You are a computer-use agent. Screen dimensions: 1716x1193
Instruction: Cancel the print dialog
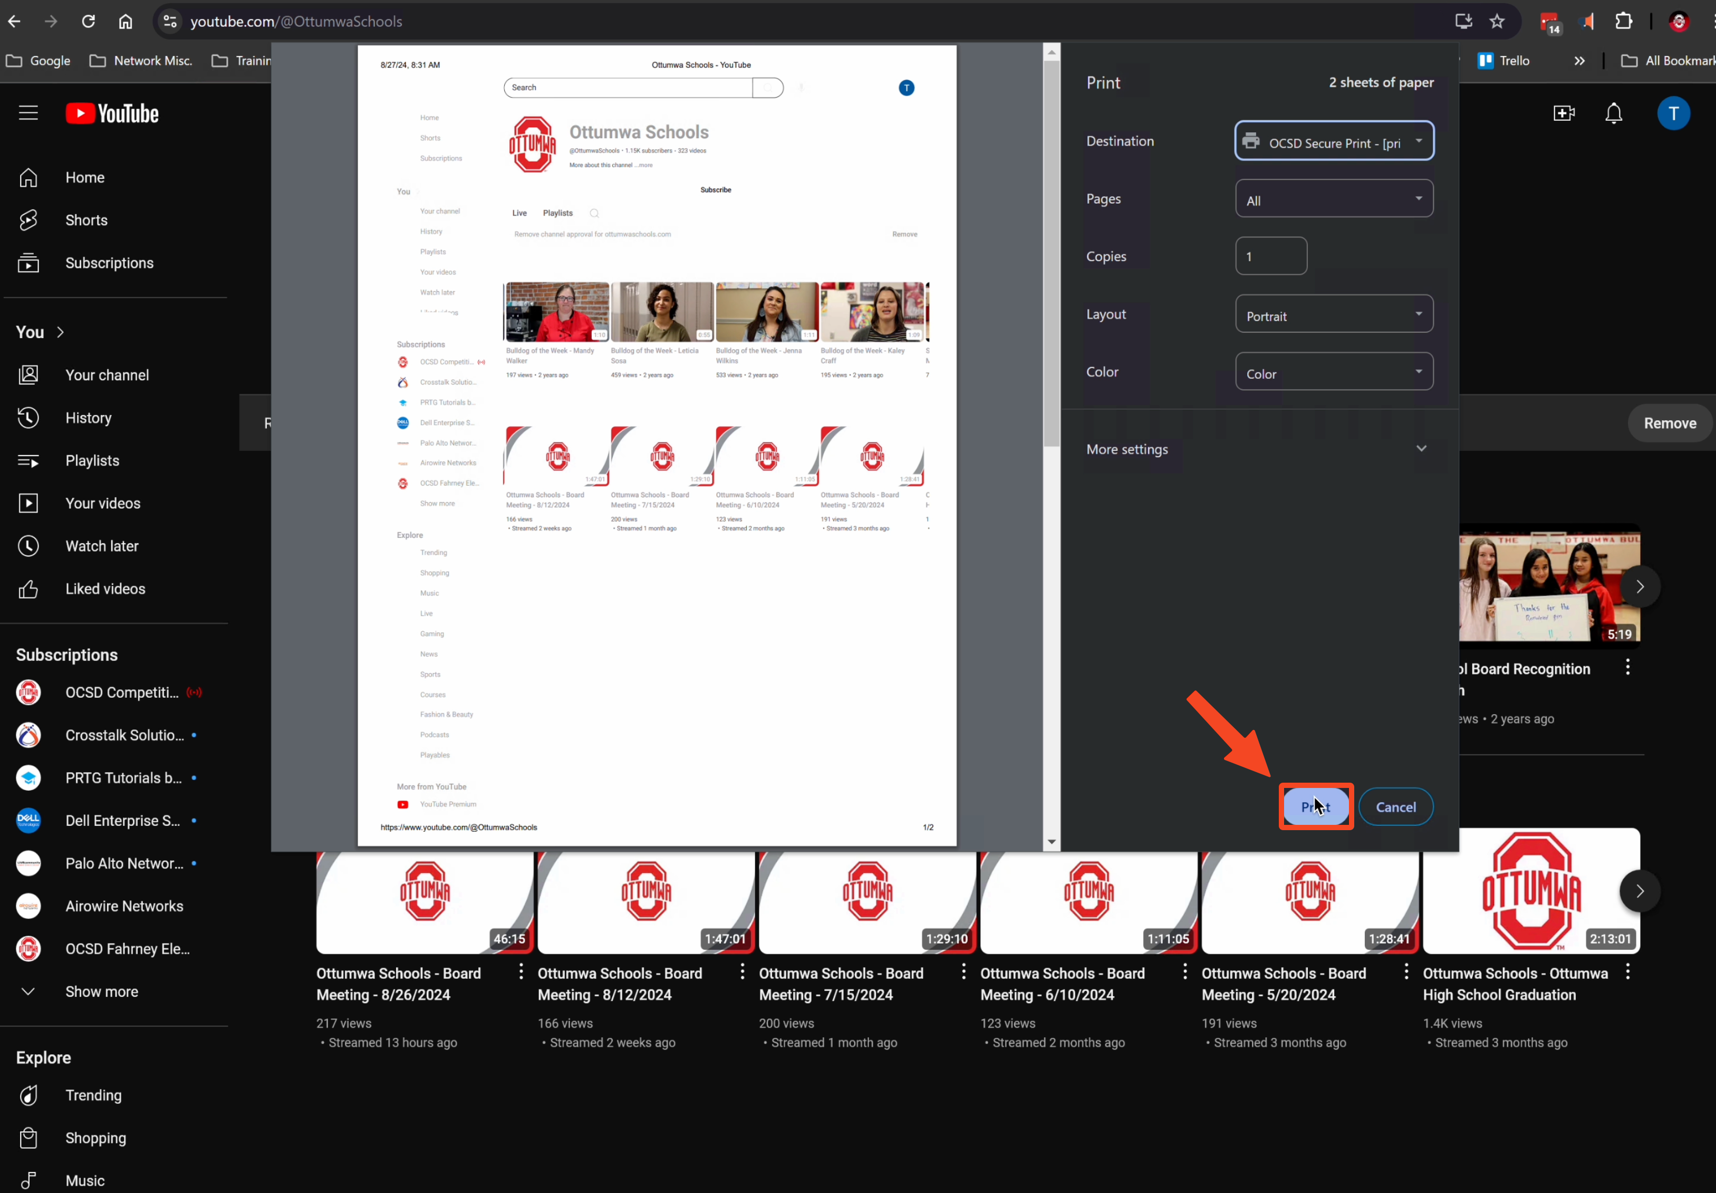pos(1395,806)
